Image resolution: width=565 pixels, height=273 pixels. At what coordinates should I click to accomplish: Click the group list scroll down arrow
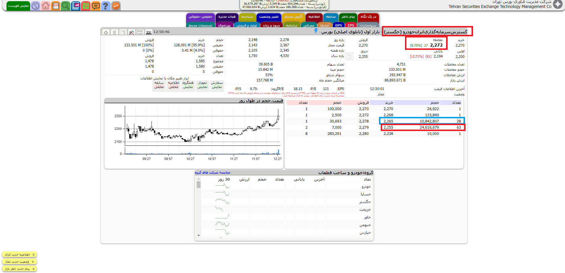198,236
